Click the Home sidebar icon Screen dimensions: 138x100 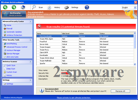point(5,25)
